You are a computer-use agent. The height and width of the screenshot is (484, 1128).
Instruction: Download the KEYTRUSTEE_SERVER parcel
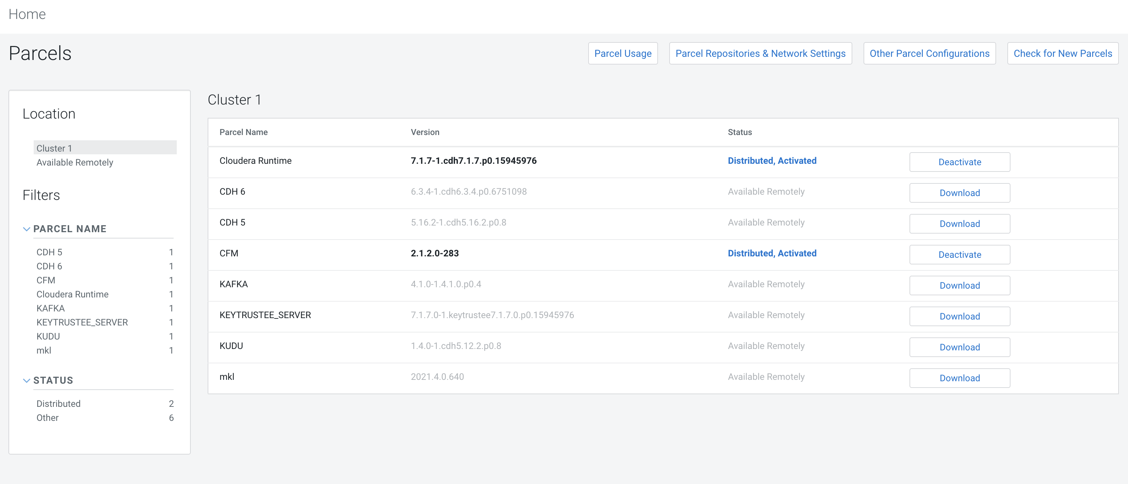(959, 317)
